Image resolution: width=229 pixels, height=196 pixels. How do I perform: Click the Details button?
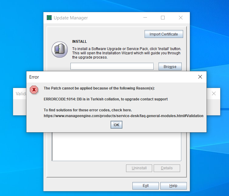167,168
